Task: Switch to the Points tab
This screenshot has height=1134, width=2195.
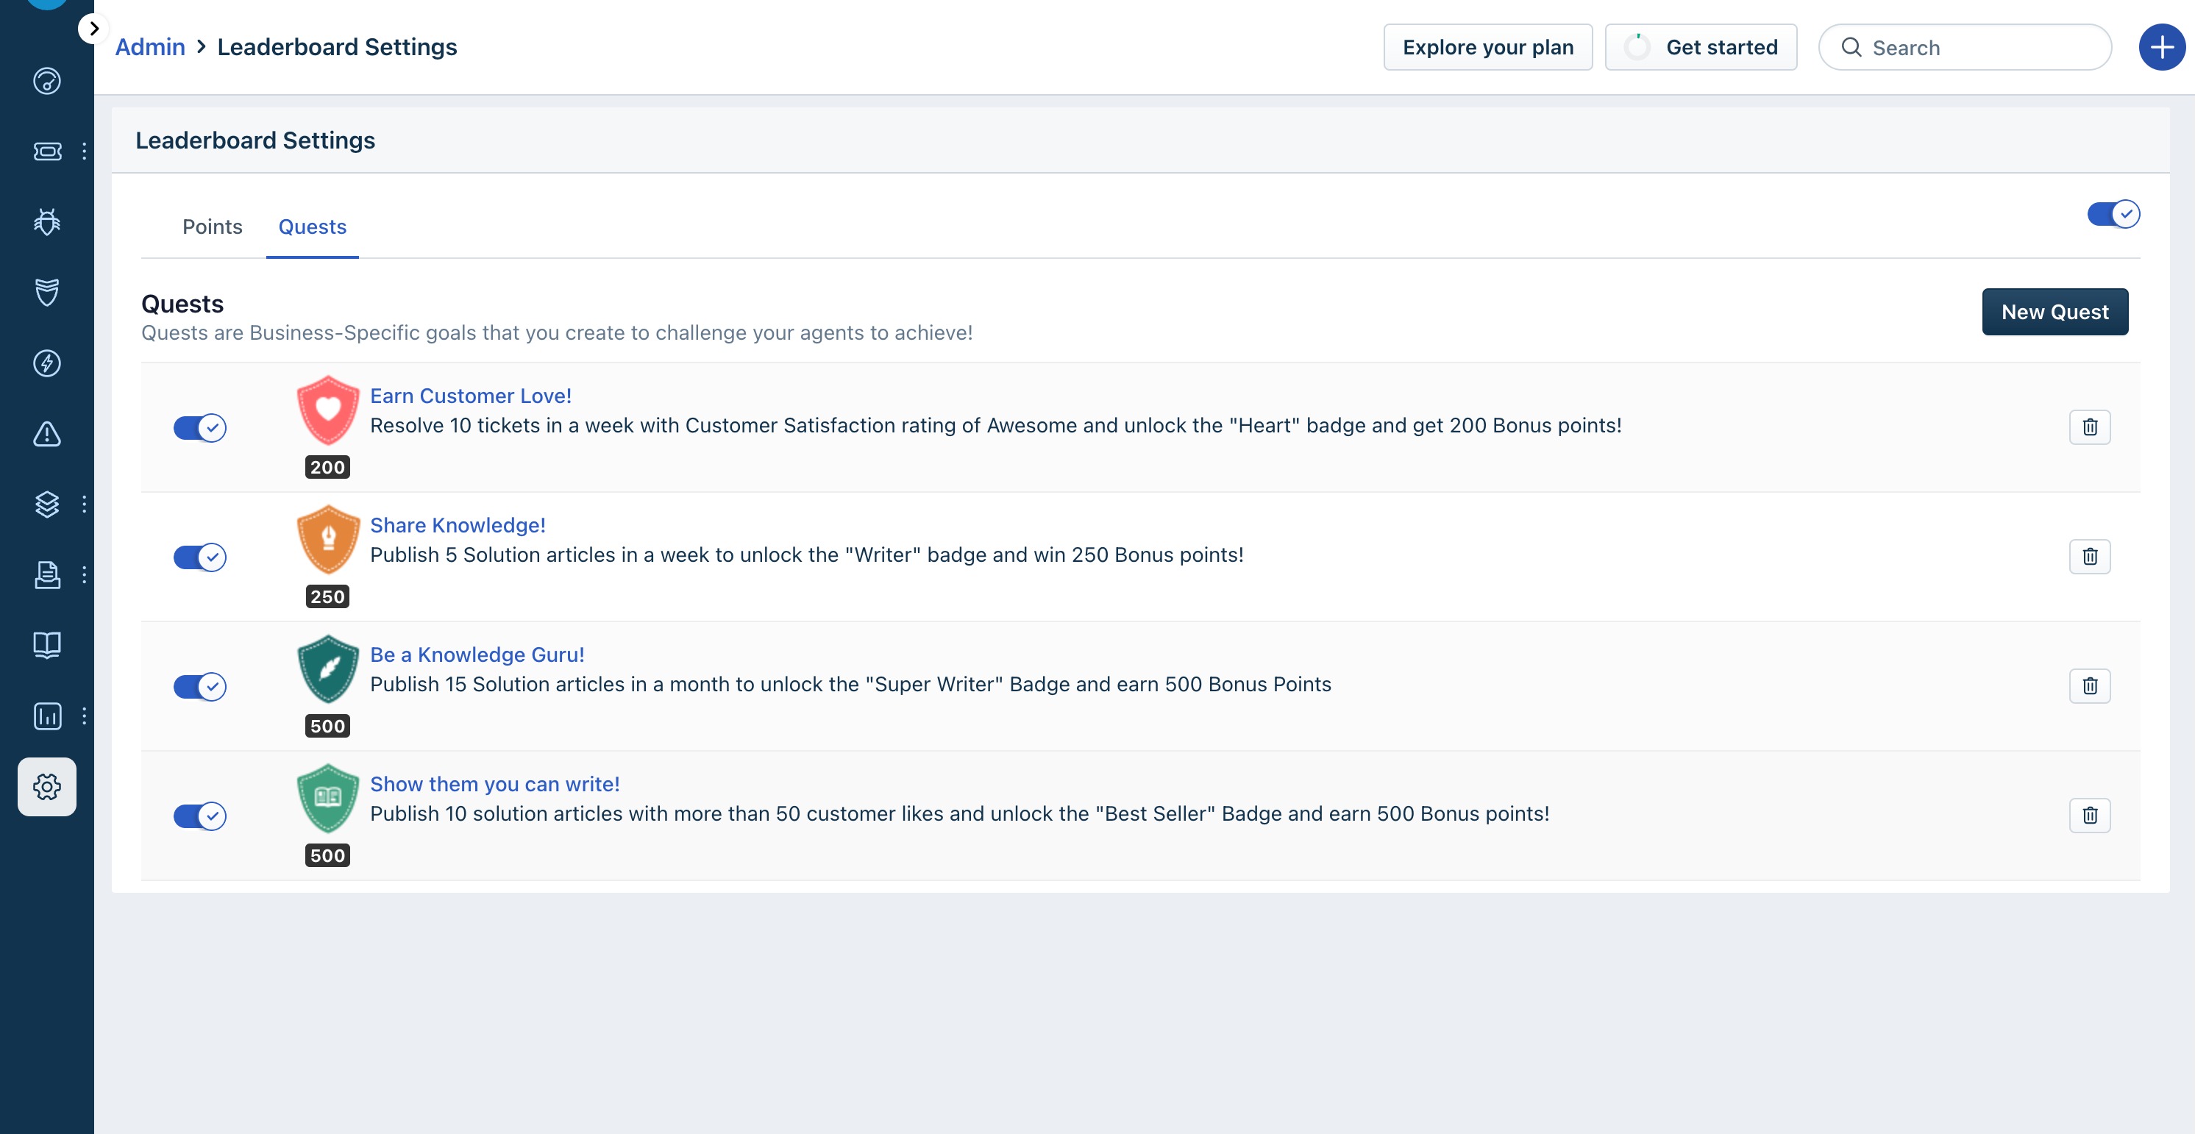Action: 212,227
